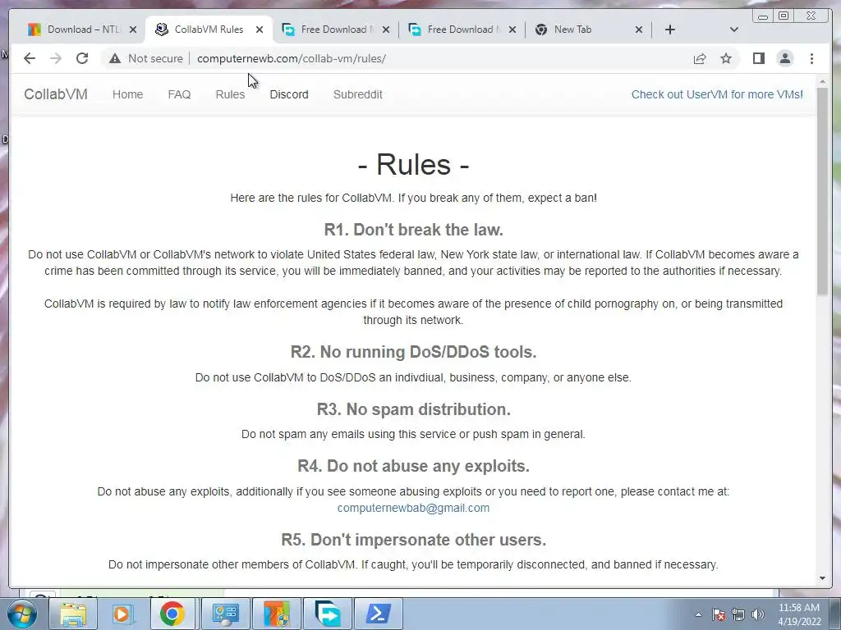Open the Discord nav link
Image resolution: width=841 pixels, height=630 pixels.
pos(289,94)
